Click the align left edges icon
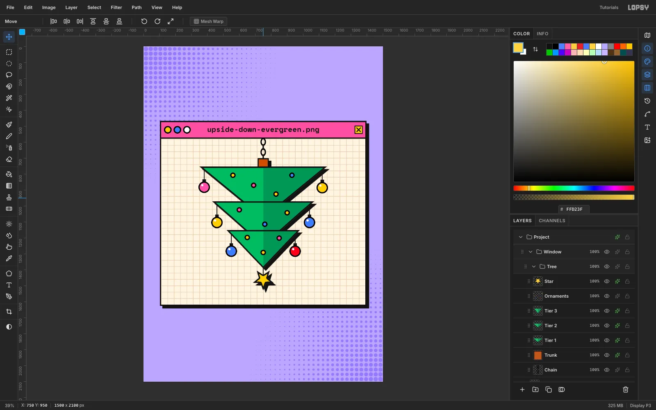 coord(54,21)
